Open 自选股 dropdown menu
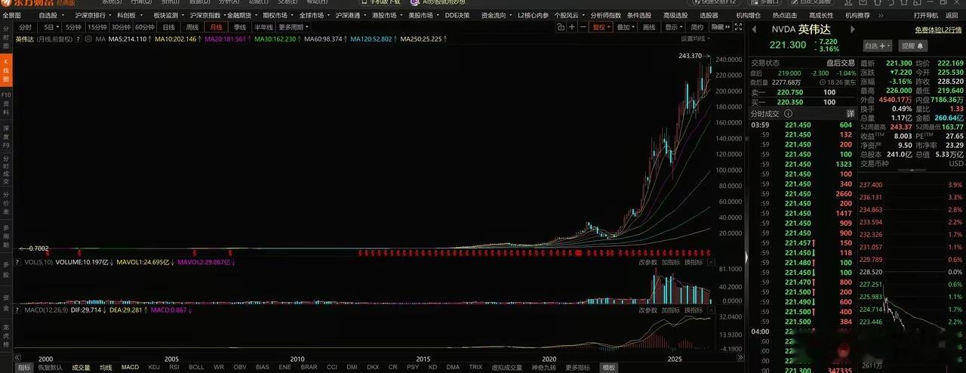966x373 pixels. (51, 15)
